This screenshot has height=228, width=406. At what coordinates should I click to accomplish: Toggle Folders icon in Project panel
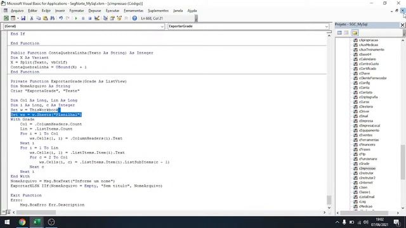pyautogui.click(x=355, y=33)
